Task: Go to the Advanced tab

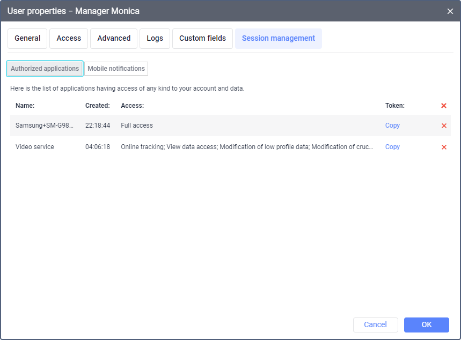Action: [x=114, y=39]
